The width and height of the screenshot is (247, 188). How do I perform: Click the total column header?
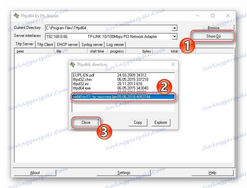tap(166, 51)
